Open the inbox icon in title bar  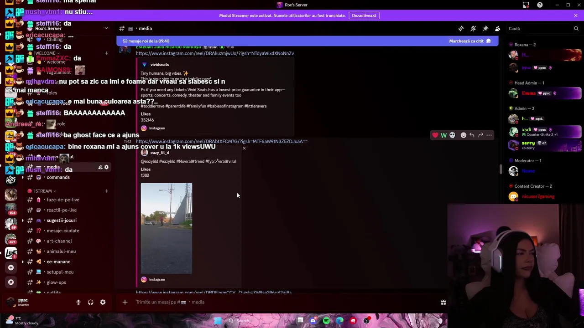(x=526, y=5)
